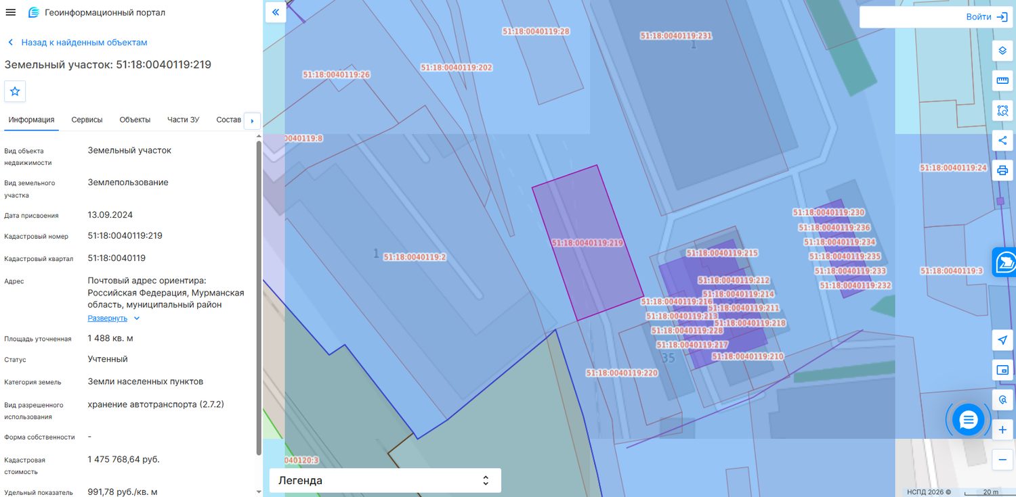Switch to the Информация tab
Screen dimensions: 1016x497
(31, 120)
